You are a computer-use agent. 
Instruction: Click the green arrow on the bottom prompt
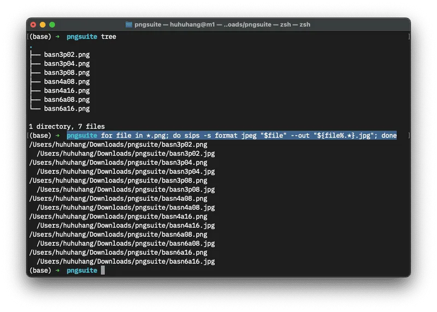tap(57, 271)
